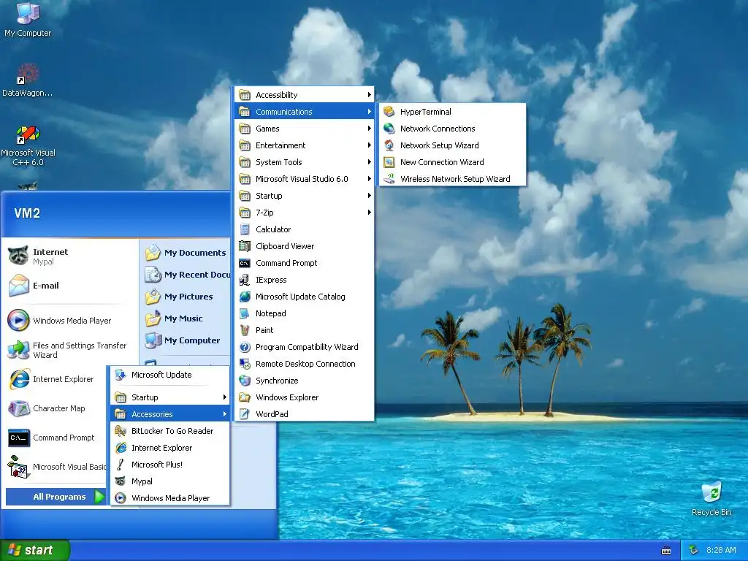
Task: Open Microsoft Plus! entry
Action: tap(169, 465)
